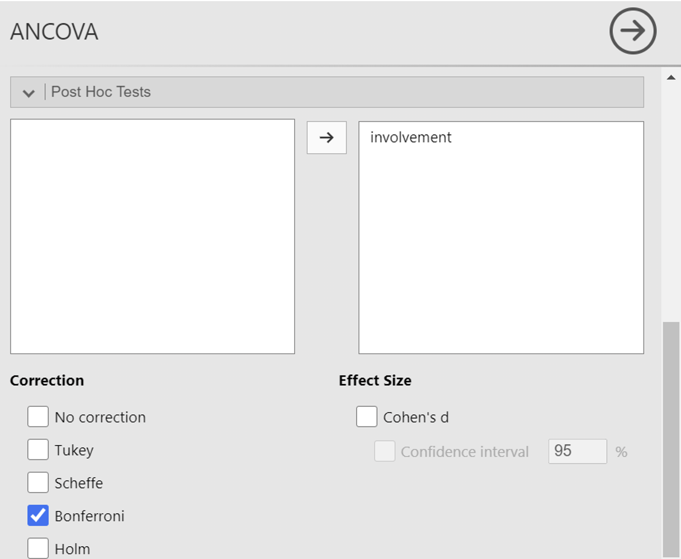Viewport: 681px width, 559px height.
Task: Click the Cohen's d label
Action: pyautogui.click(x=416, y=418)
